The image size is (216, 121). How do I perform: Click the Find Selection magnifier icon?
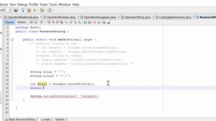click(49, 22)
